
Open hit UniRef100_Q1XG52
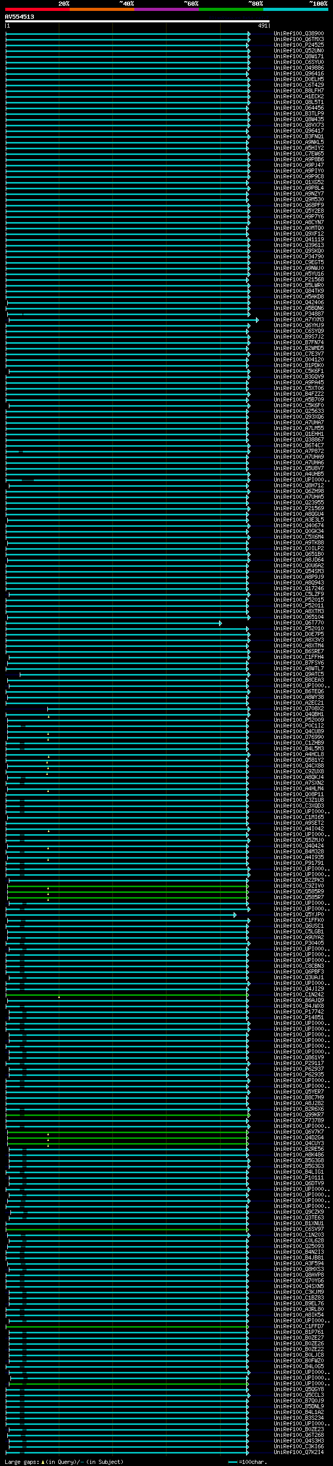click(x=298, y=182)
